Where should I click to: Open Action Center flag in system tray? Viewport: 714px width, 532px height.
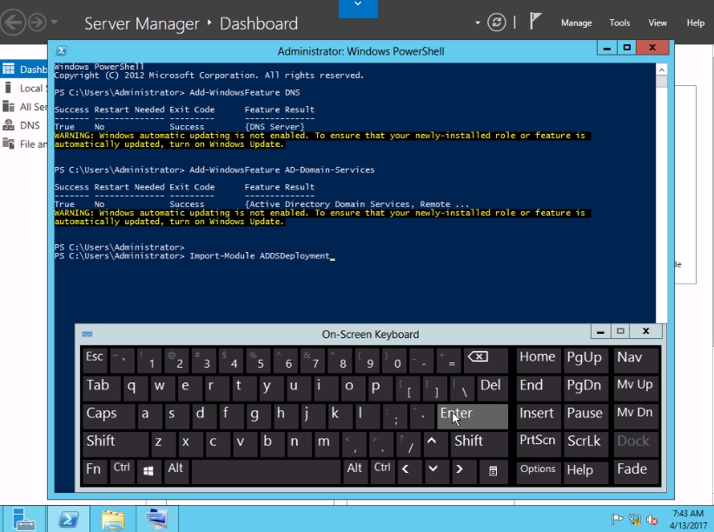click(x=617, y=519)
